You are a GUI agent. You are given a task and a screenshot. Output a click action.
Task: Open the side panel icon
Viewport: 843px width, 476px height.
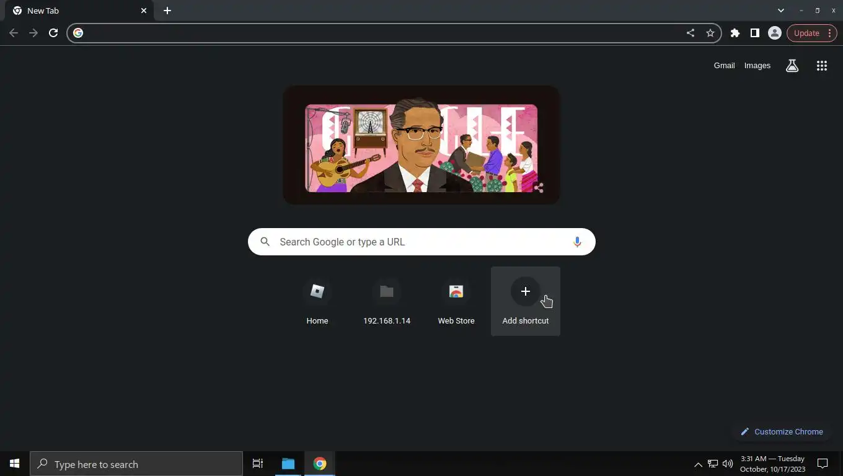[754, 33]
